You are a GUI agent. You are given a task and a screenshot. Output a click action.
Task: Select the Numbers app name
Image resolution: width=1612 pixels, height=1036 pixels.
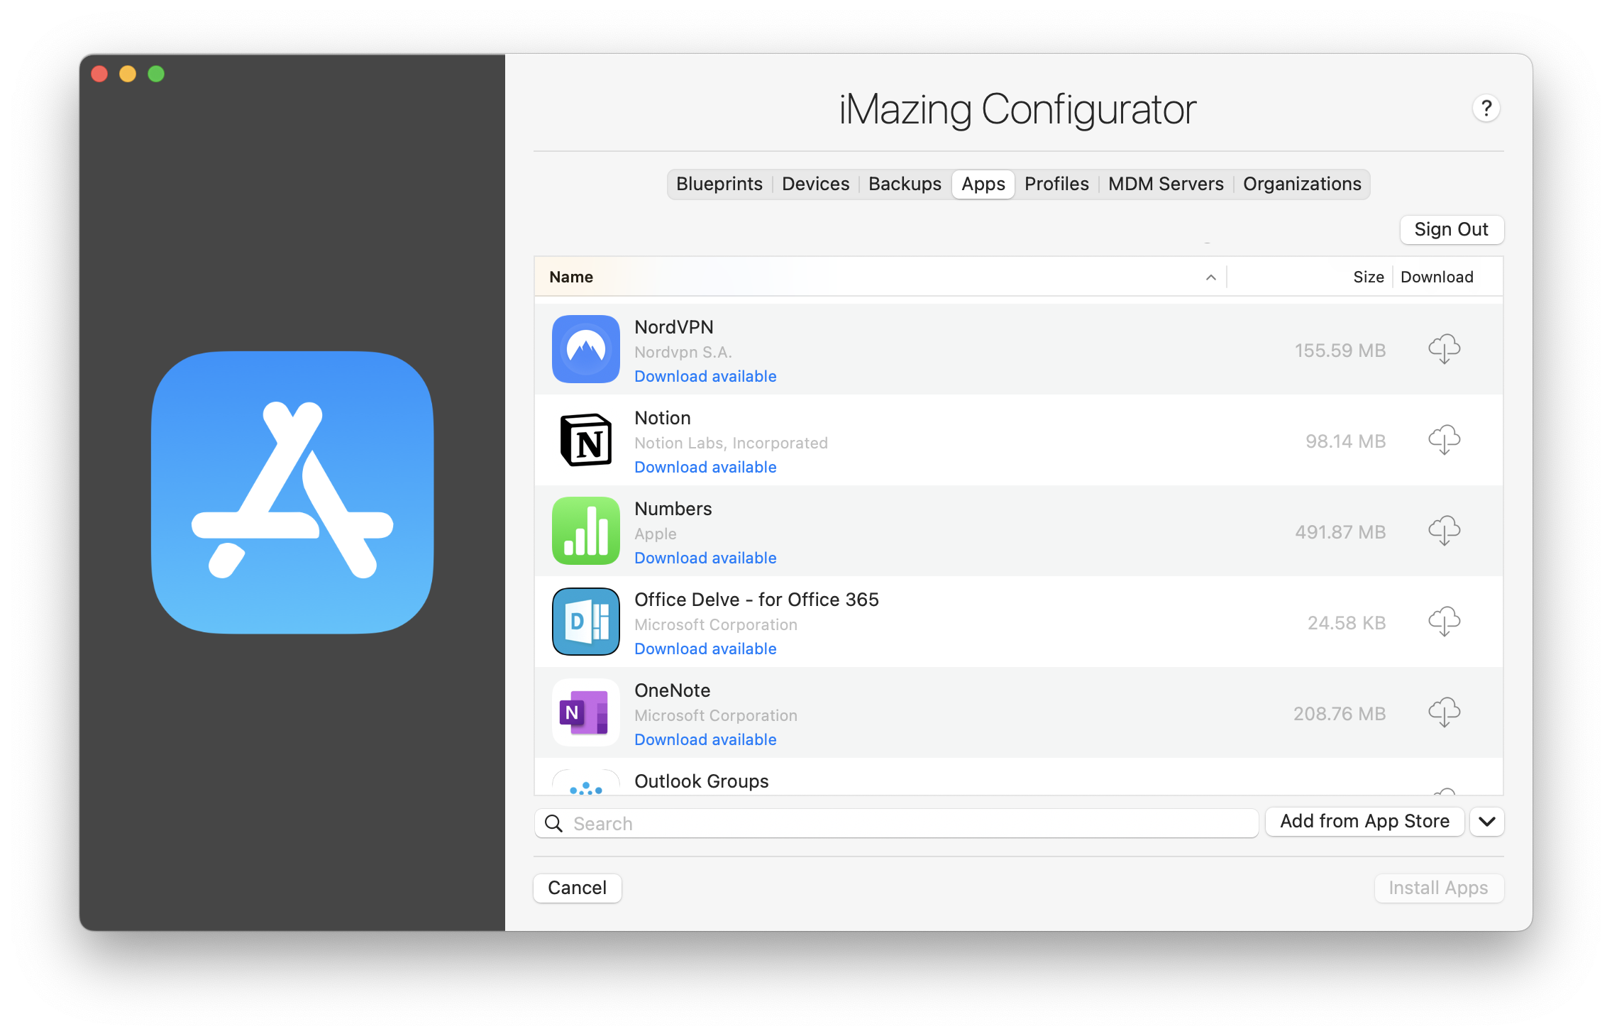673,509
